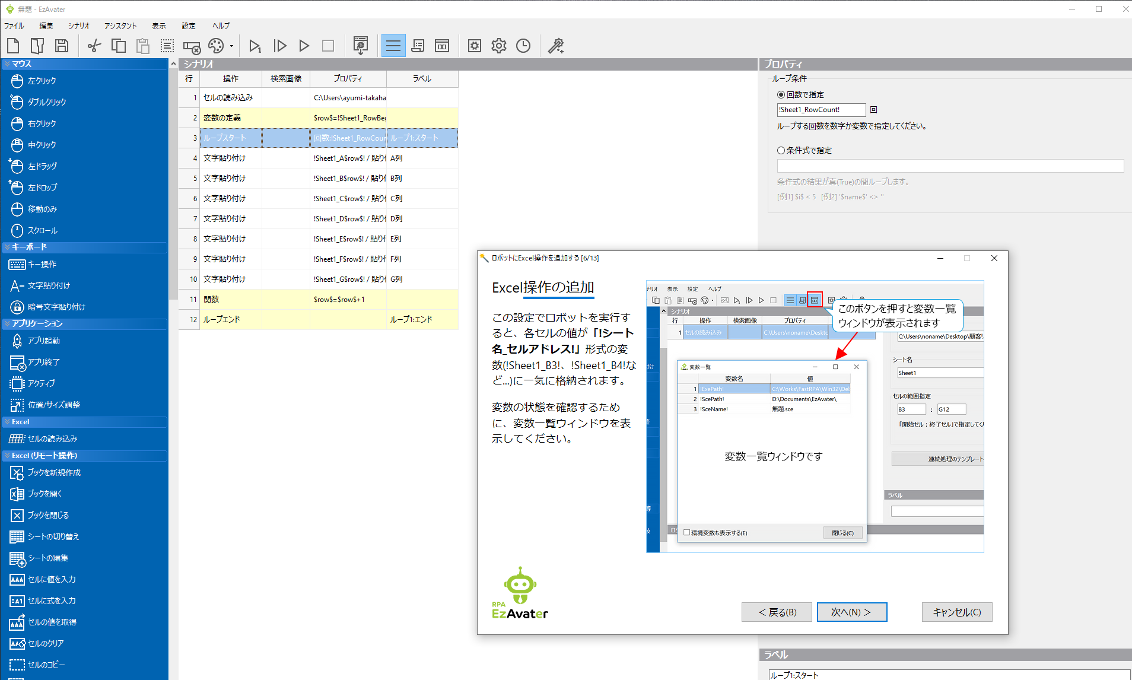Select the 左クリック mouse action
This screenshot has width=1132, height=680.
click(x=42, y=81)
